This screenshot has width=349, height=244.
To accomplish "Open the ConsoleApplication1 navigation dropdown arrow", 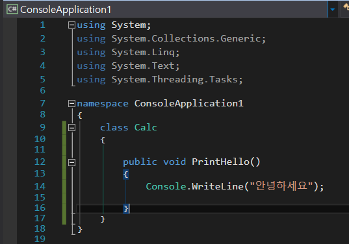I will point(333,10).
